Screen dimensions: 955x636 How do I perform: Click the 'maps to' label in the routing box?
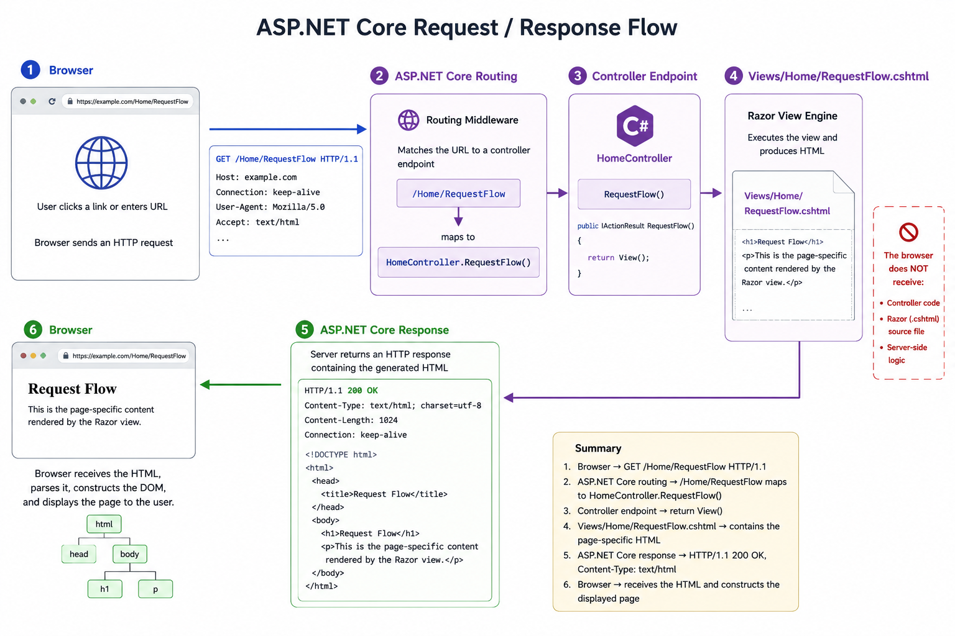point(458,237)
